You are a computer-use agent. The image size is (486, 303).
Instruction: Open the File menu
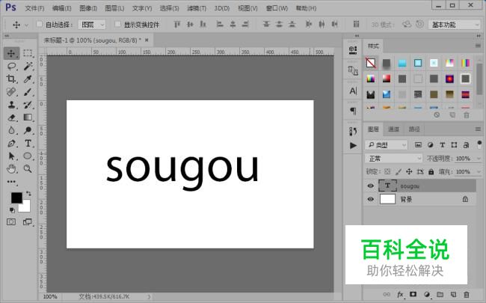coord(34,8)
